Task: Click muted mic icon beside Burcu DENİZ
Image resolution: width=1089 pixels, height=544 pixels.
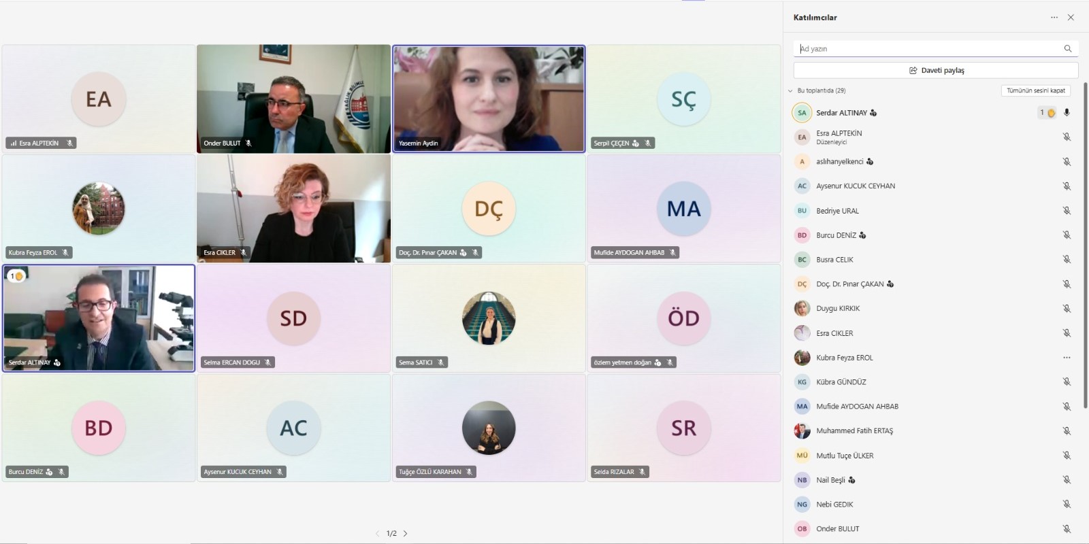Action: 1067,235
